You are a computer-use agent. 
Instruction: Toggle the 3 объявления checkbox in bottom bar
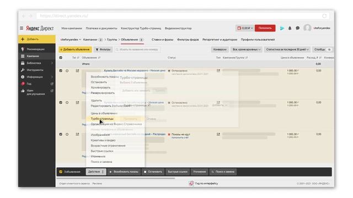point(61,172)
